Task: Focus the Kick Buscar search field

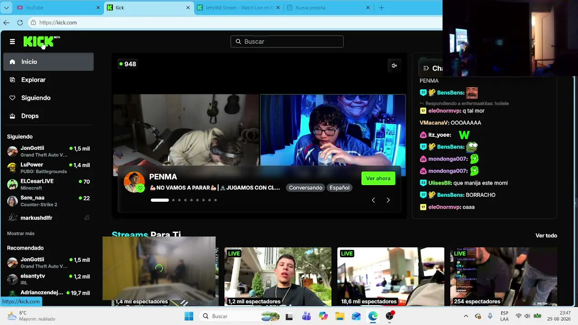Action: 287,42
